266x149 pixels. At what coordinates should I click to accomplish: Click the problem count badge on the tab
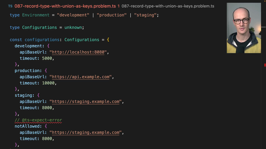(119, 6)
